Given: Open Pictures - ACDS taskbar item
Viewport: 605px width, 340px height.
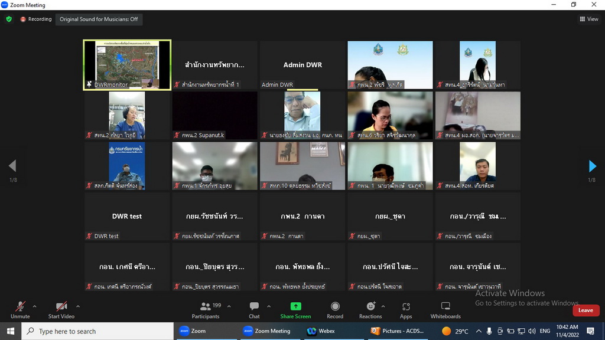Looking at the screenshot, I should [x=398, y=331].
